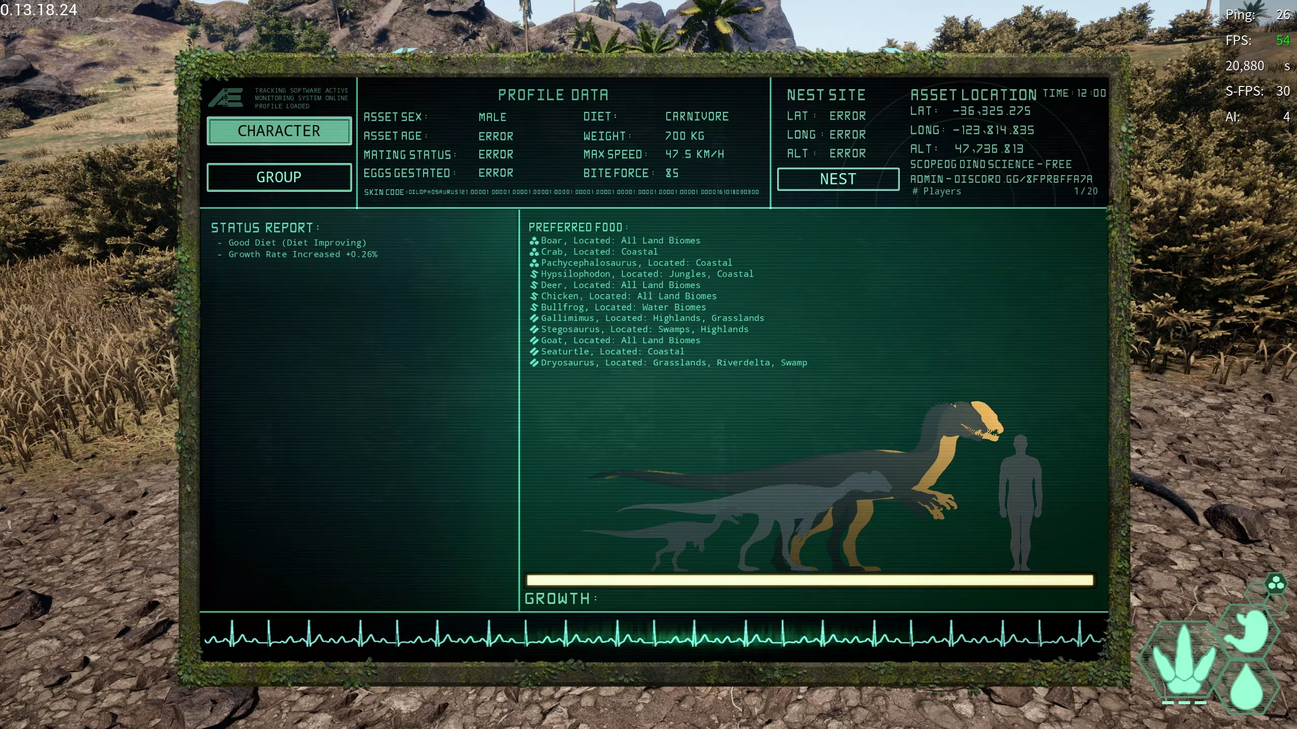Click the dinosaur footprint stamina icon
Image resolution: width=1297 pixels, height=729 pixels.
pos(1184,659)
